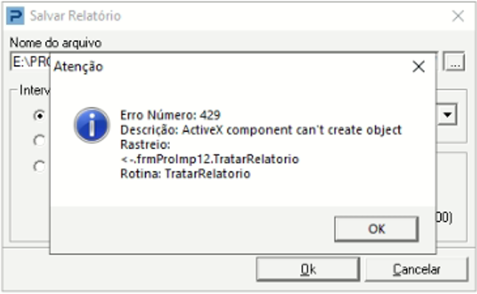The image size is (477, 294).
Task: Click the "Descrição: ActiveX component can't create object" line
Action: coord(261,130)
